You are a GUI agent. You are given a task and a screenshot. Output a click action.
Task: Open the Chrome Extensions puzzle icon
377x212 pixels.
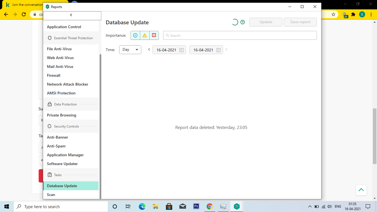pos(353,14)
